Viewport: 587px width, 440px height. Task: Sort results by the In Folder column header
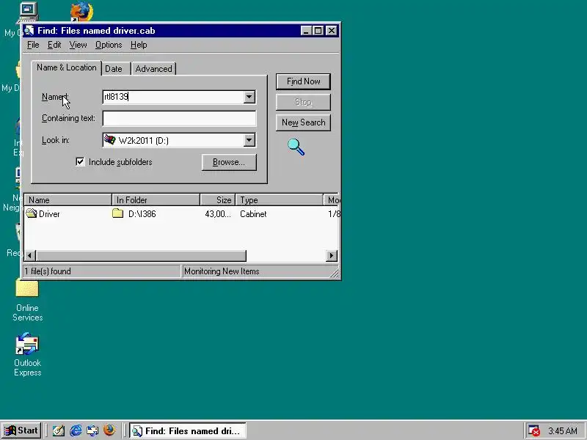156,199
